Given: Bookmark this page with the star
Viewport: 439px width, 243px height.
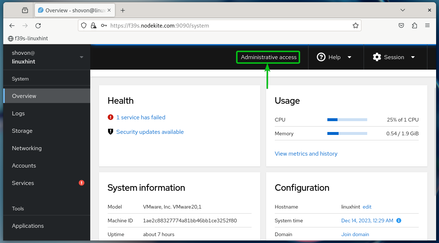Looking at the screenshot, I should [356, 26].
